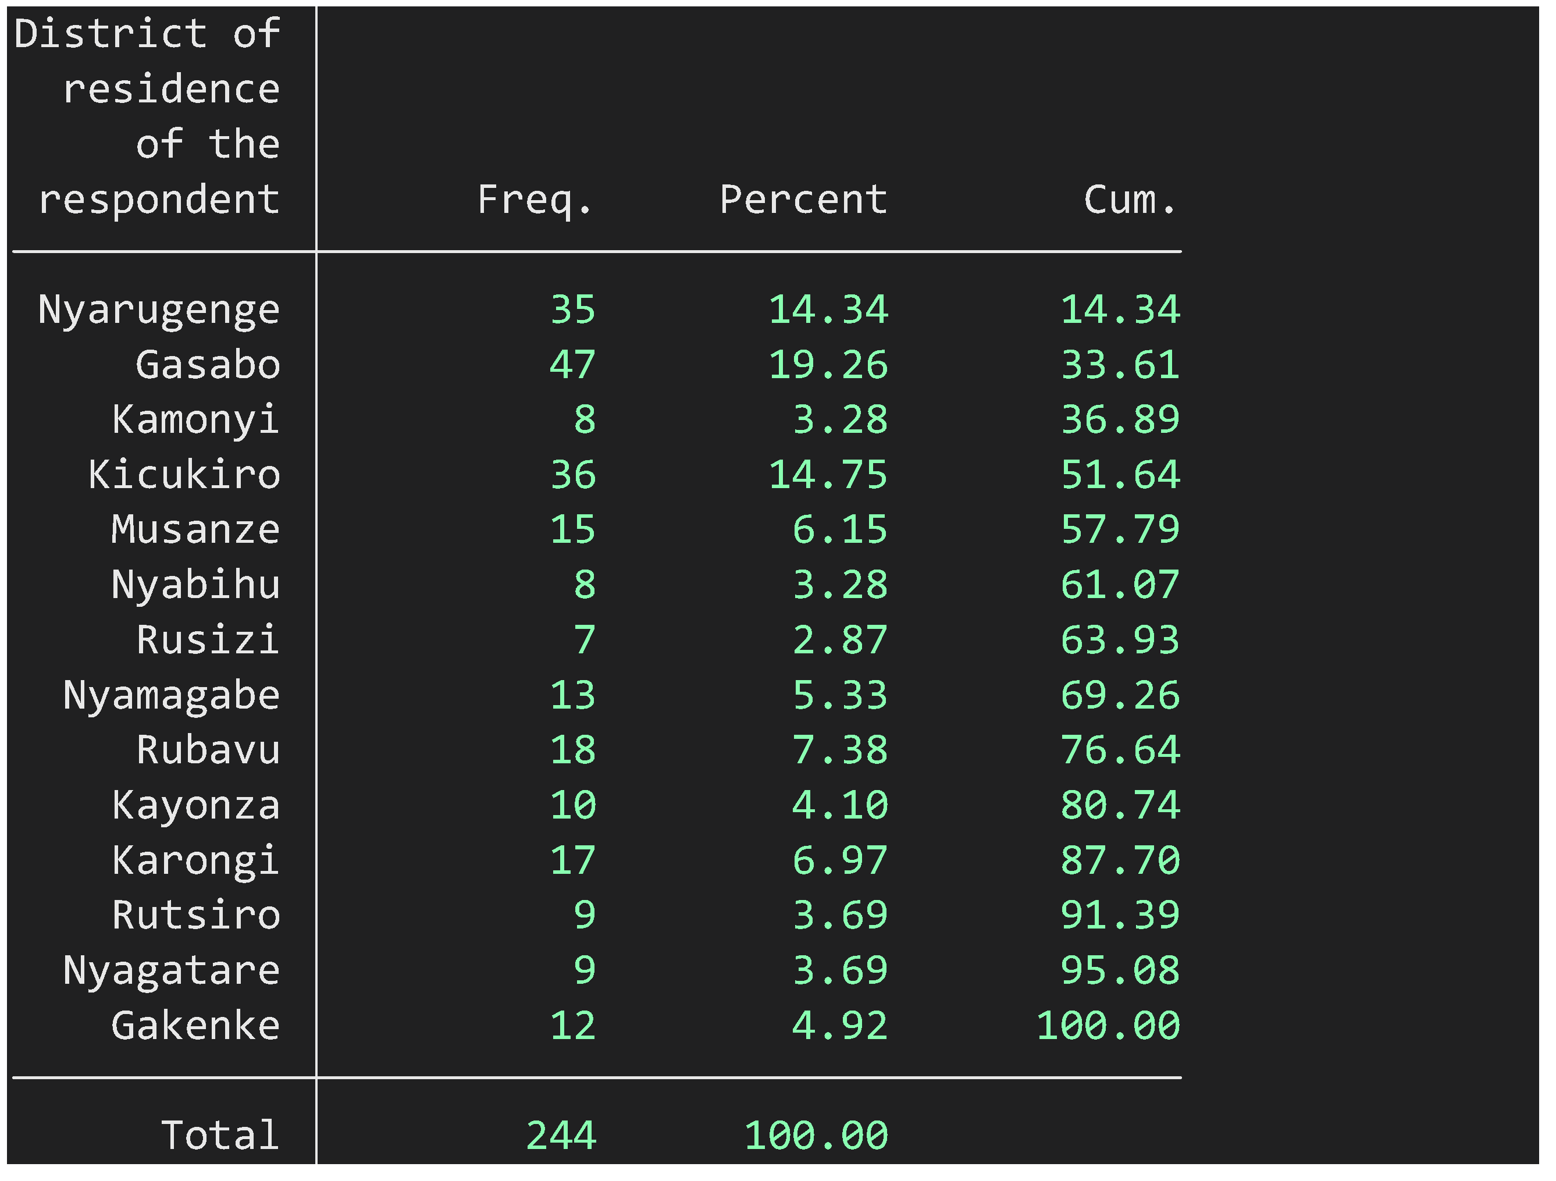Click the Total row label
The height and width of the screenshot is (1181, 1556).
pyautogui.click(x=220, y=1135)
